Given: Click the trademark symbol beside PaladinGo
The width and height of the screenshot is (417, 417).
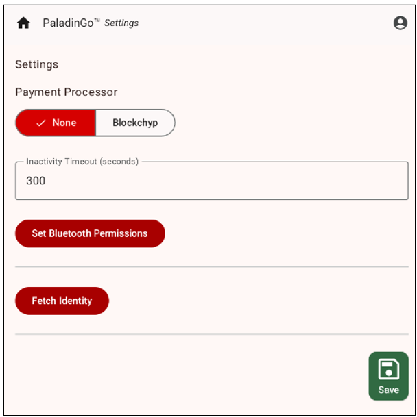Looking at the screenshot, I should tap(97, 21).
